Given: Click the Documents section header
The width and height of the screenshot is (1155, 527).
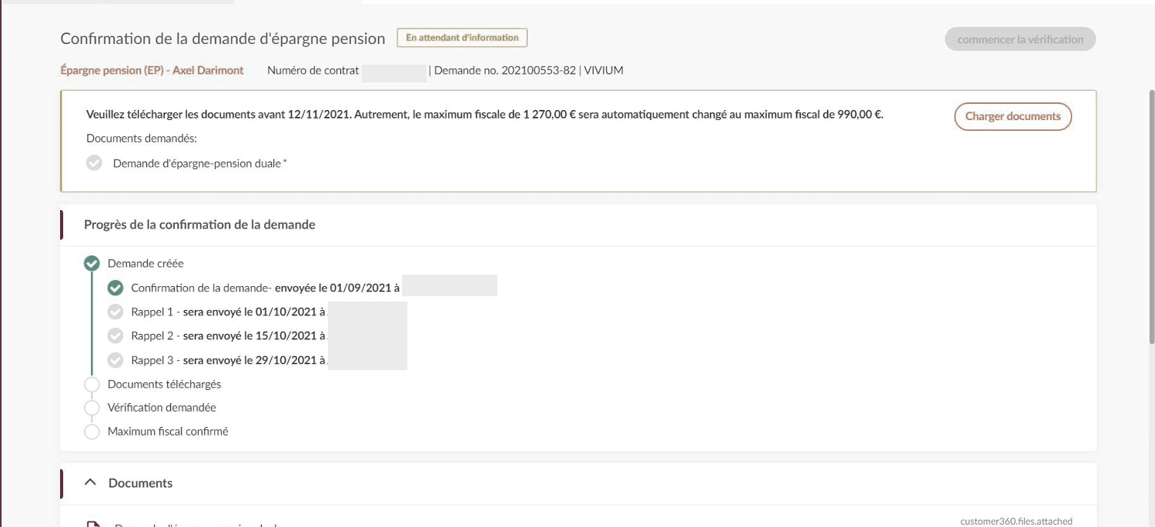Looking at the screenshot, I should pos(141,483).
